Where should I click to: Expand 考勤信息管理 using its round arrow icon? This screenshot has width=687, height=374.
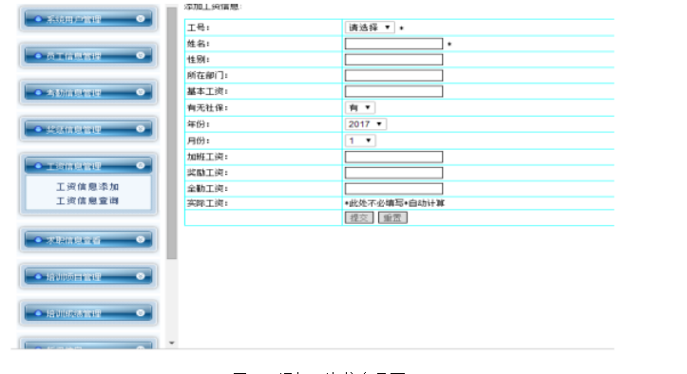click(141, 92)
